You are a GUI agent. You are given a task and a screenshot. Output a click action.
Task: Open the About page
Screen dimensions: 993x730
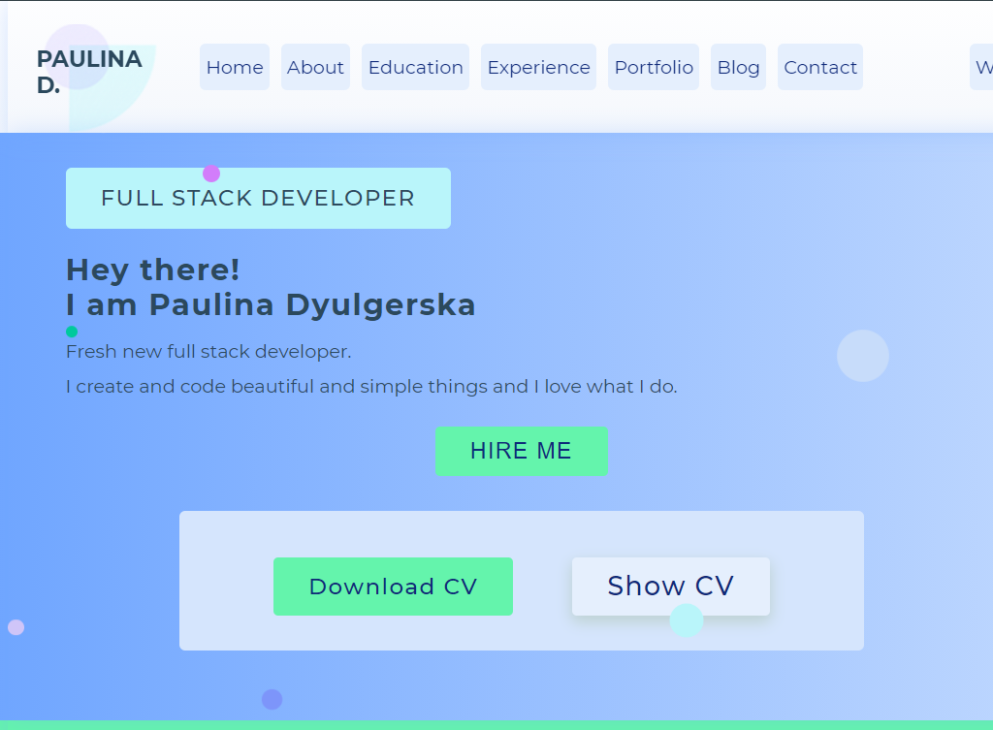(x=315, y=67)
